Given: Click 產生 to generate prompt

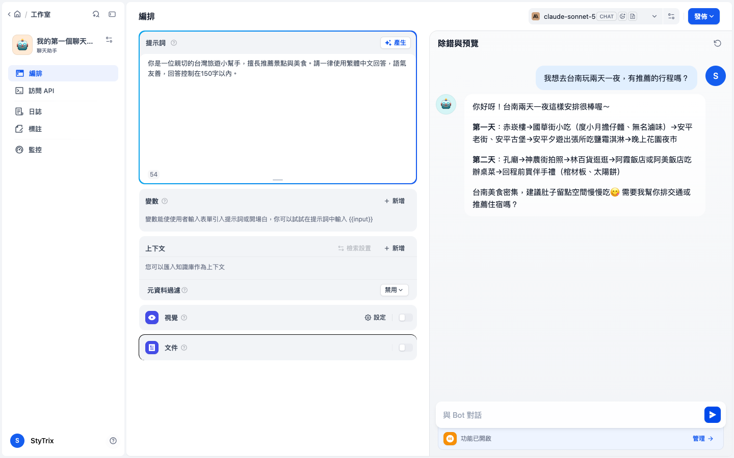Looking at the screenshot, I should click(396, 43).
